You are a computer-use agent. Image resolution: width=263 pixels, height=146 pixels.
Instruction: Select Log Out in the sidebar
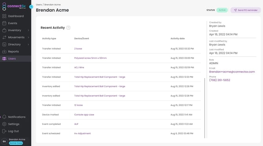[15, 131]
